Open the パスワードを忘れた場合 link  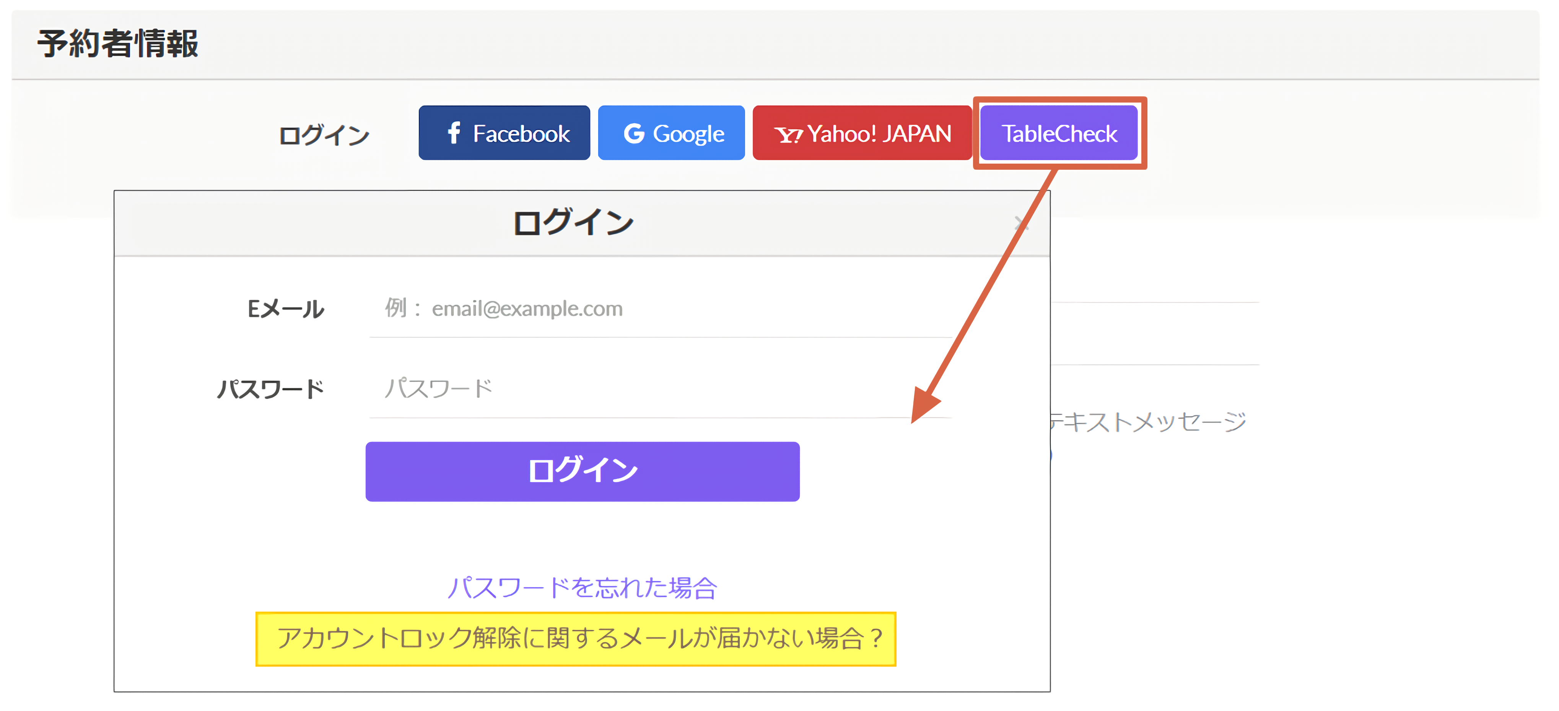click(582, 587)
